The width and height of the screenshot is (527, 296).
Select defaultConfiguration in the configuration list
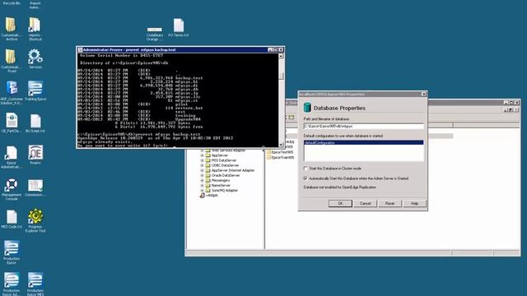click(x=363, y=142)
